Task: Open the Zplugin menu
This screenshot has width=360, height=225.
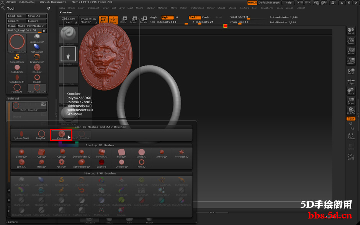Action: [x=290, y=8]
